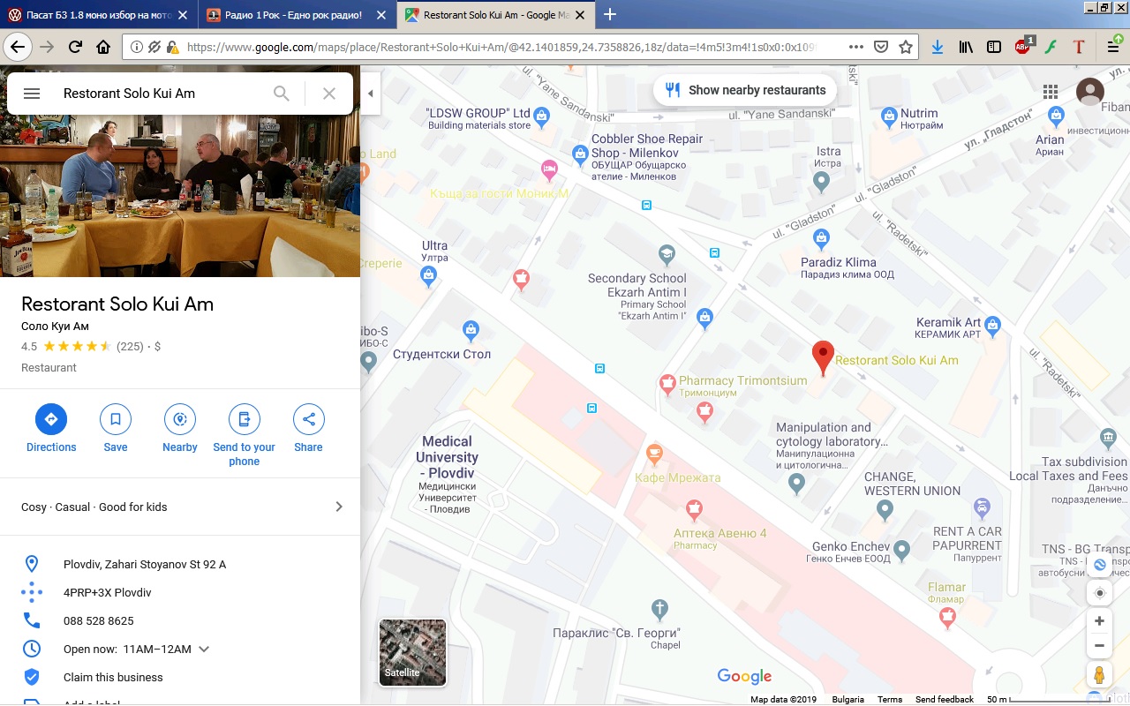This screenshot has width=1130, height=706.
Task: Click the search magnifier icon
Action: [x=282, y=94]
